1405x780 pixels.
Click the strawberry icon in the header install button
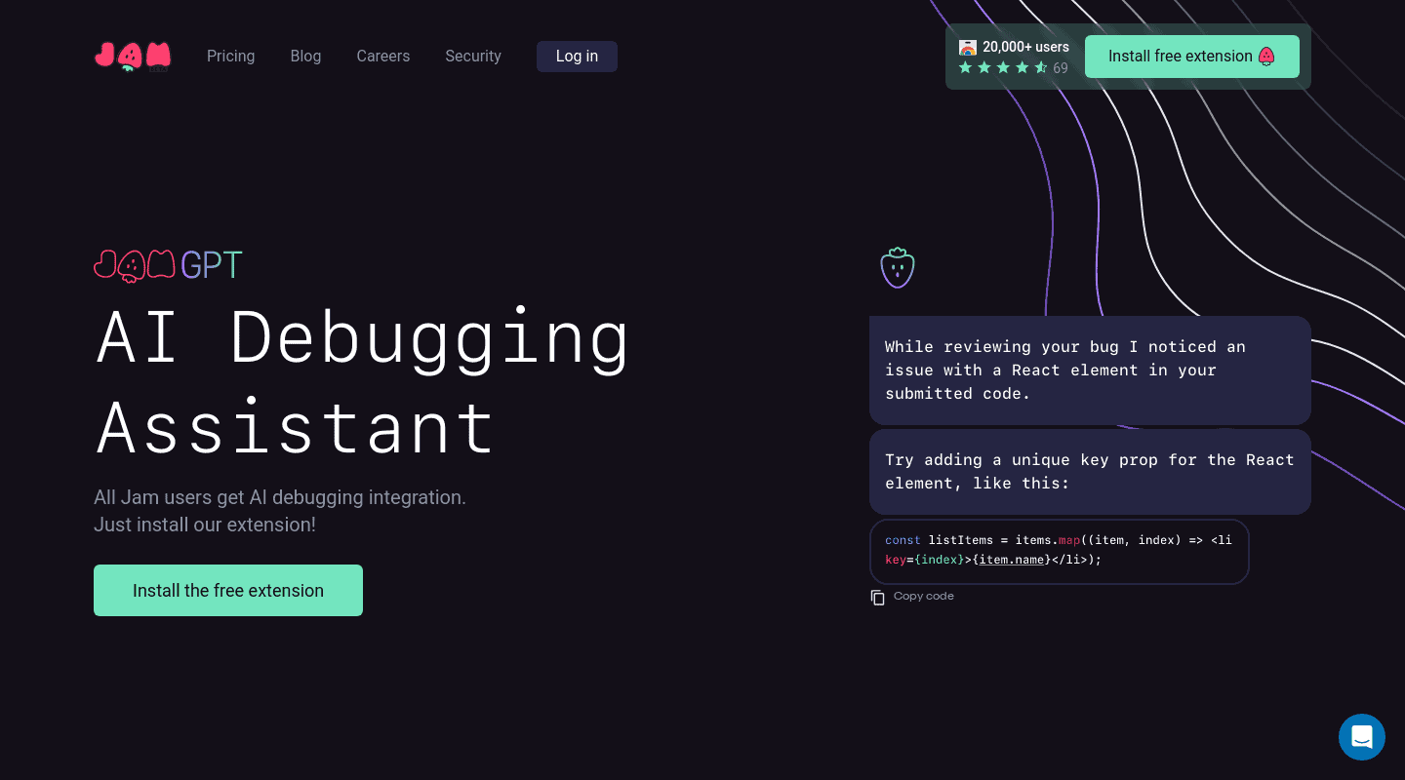pos(1266,57)
